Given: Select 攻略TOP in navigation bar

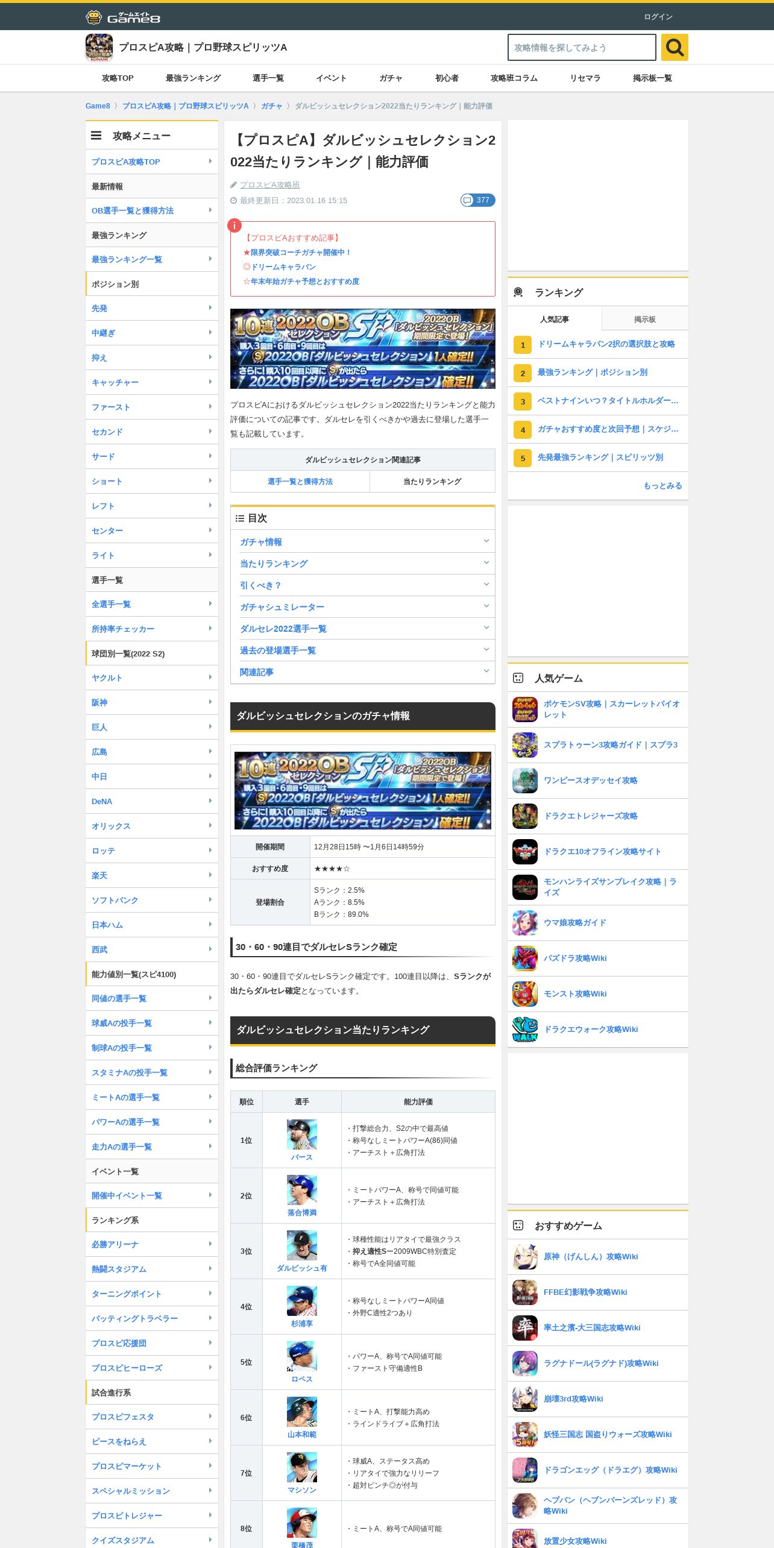Looking at the screenshot, I should pos(118,78).
